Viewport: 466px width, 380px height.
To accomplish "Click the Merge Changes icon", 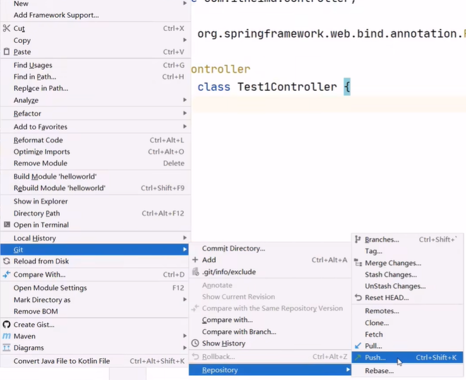I will [359, 263].
